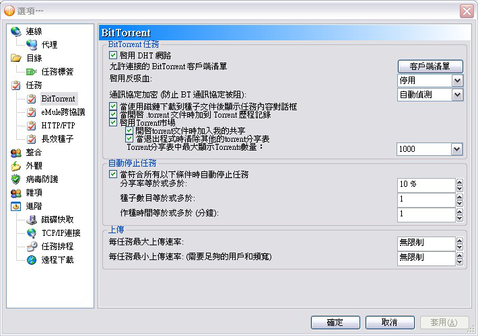Toggle 當符合所有以下條件時自動停止任務 checkbox
The image size is (478, 336).
(113, 174)
